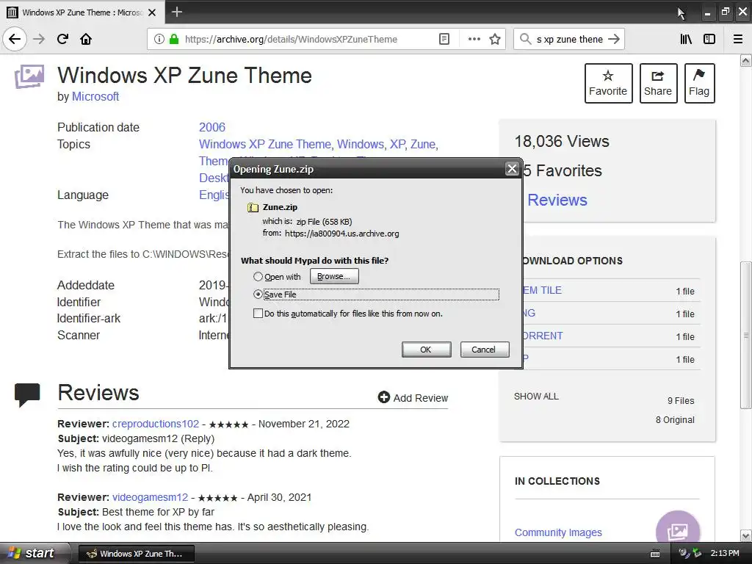The height and width of the screenshot is (564, 752).
Task: Select the Open with radio button
Action: [258, 277]
